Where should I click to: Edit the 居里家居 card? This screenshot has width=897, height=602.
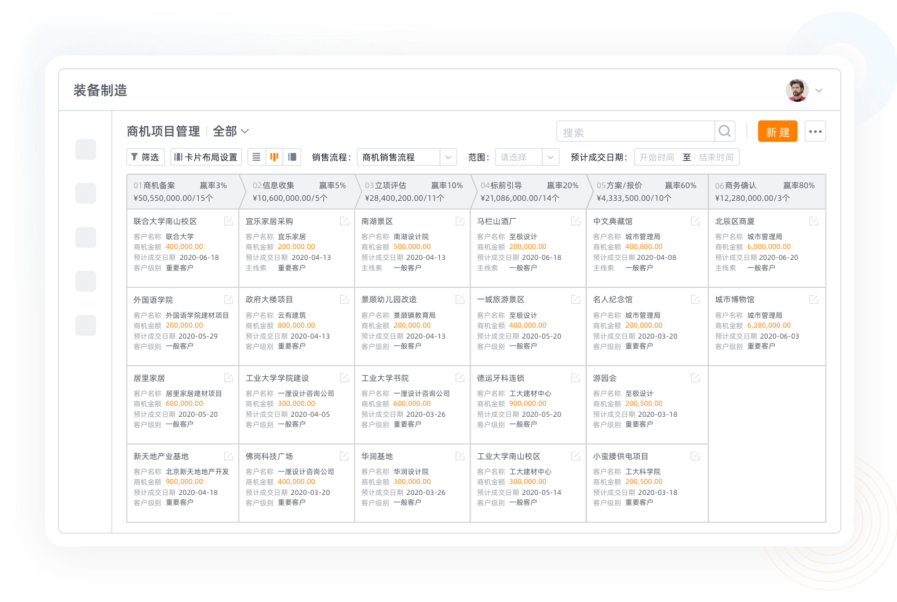point(229,377)
